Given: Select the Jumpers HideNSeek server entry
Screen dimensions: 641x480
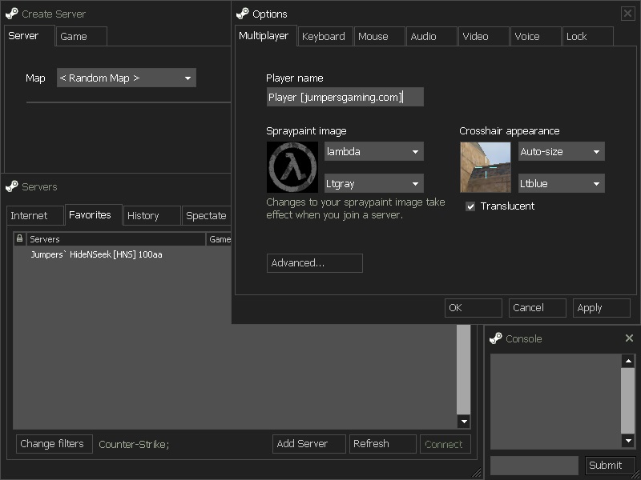Looking at the screenshot, I should click(x=96, y=254).
